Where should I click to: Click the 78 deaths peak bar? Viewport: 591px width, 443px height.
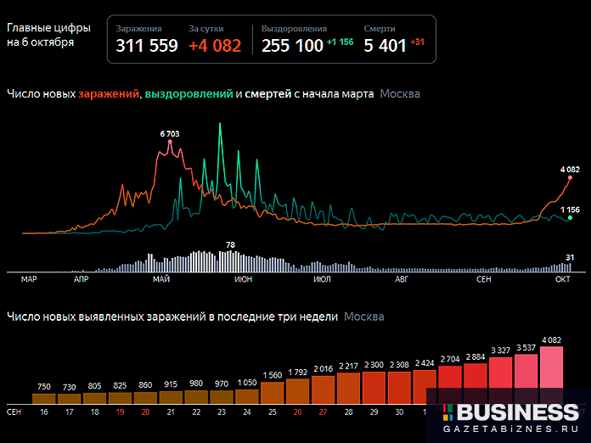[x=229, y=260]
